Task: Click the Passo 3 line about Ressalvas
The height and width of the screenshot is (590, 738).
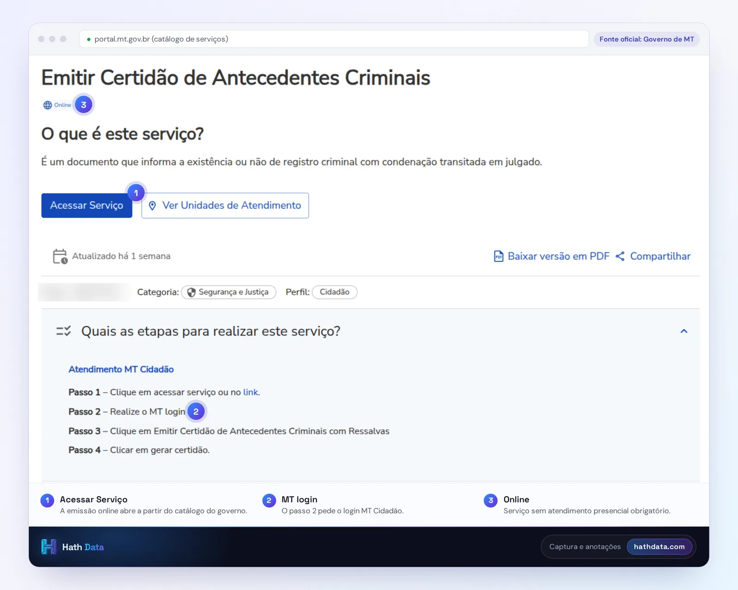Action: point(229,431)
